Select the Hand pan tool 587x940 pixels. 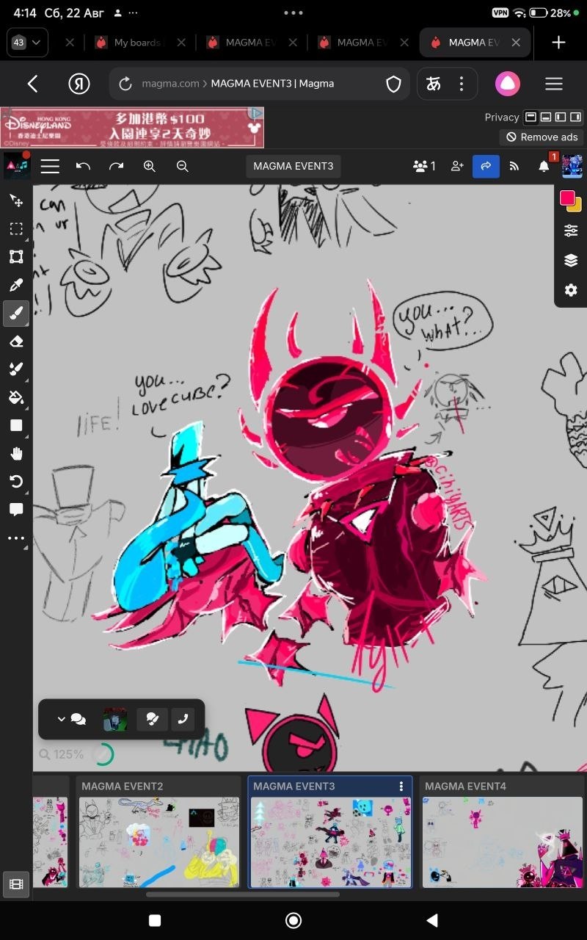[x=16, y=454]
